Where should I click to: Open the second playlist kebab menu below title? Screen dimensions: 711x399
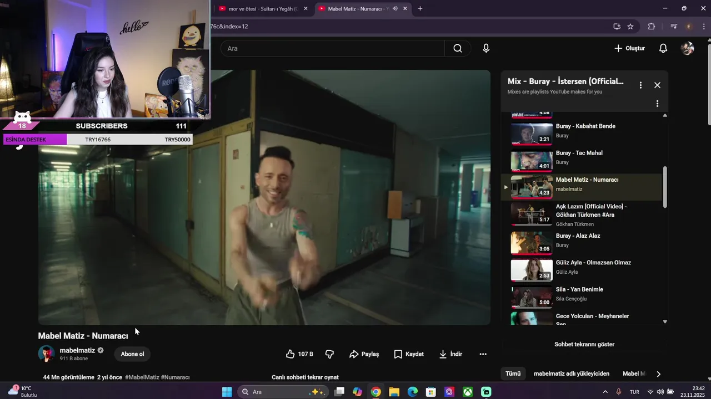click(657, 104)
